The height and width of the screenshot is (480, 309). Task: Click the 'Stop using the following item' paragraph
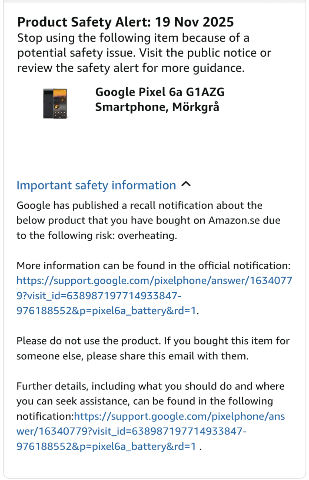[144, 53]
